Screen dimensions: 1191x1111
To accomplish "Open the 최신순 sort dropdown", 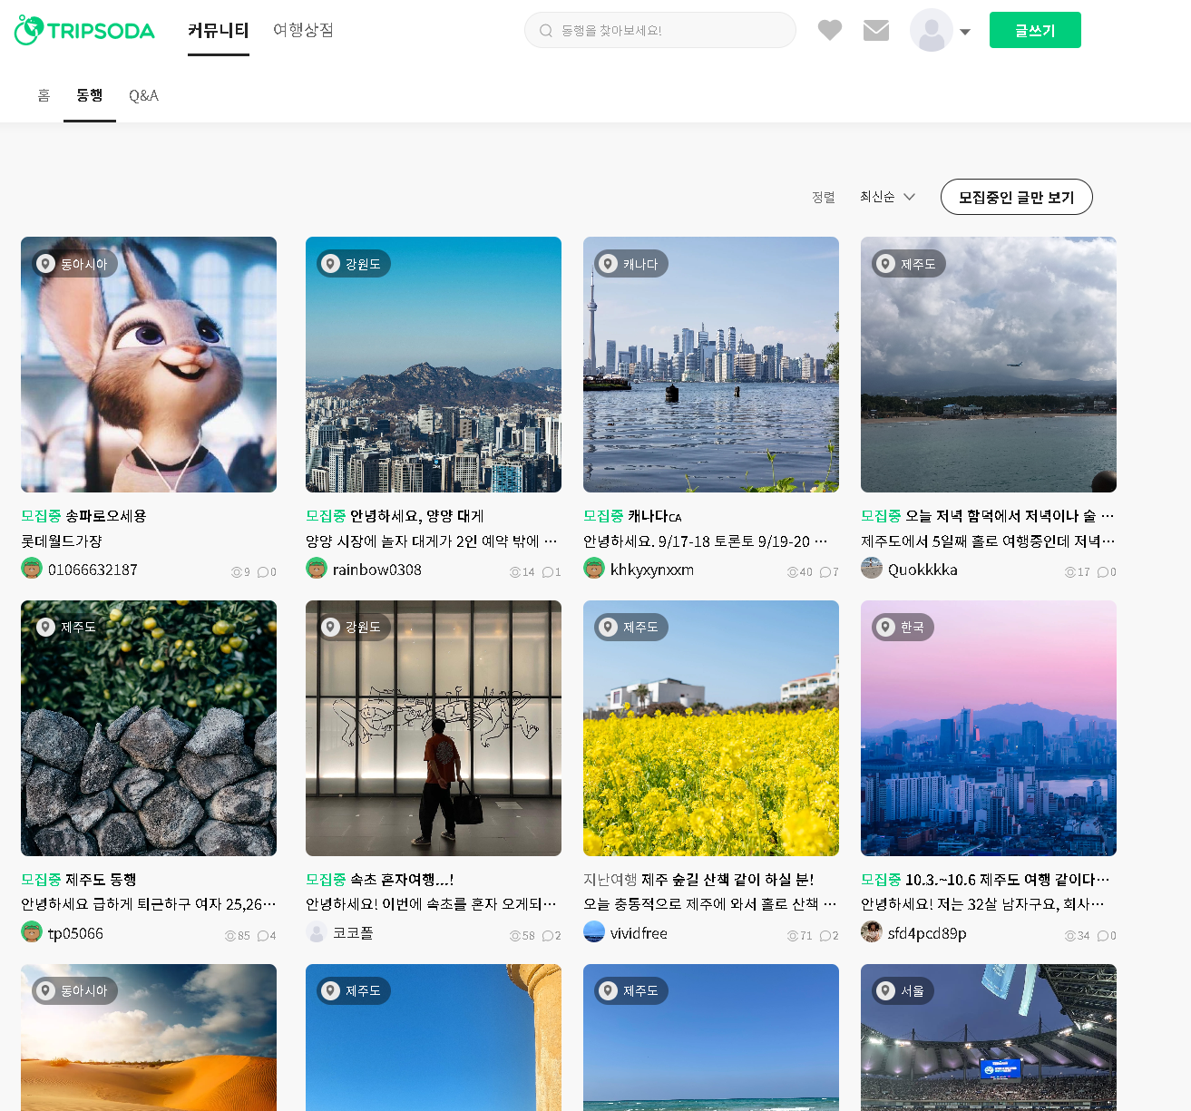I will click(888, 197).
